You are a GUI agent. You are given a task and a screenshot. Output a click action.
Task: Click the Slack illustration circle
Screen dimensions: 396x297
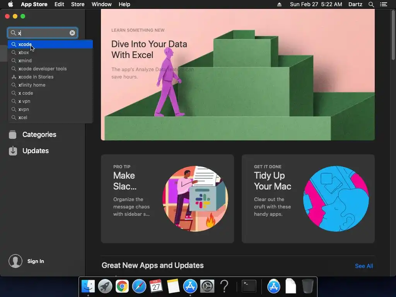click(195, 199)
